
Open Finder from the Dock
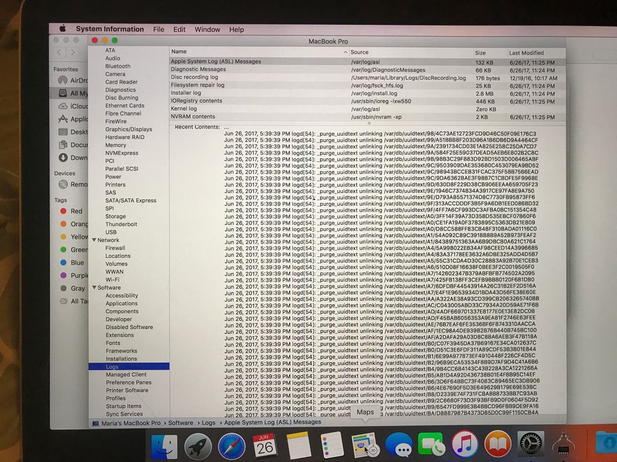[164, 447]
